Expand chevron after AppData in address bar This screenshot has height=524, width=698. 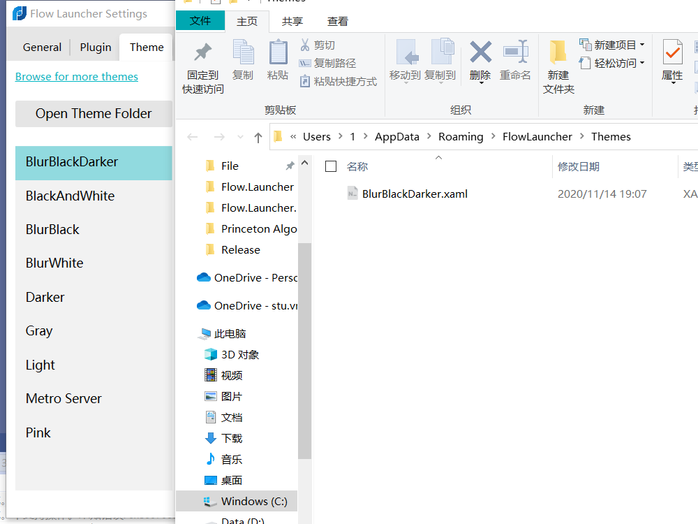429,136
